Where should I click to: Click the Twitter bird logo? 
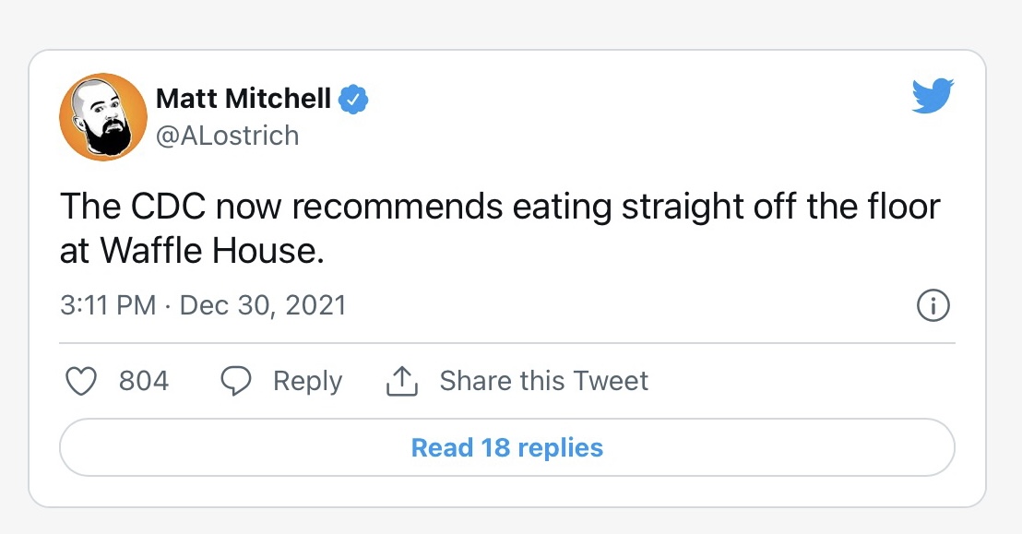(x=933, y=95)
